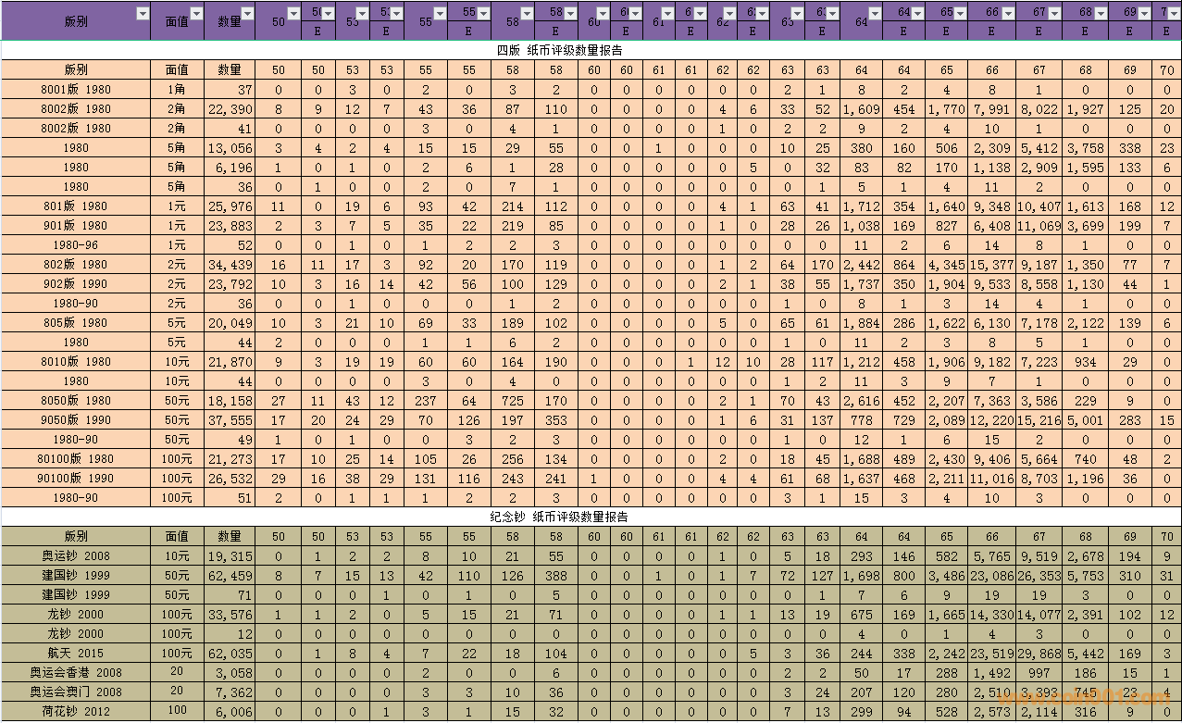This screenshot has height=723, width=1182.
Task: Select the 9050版 1990 row label cell
Action: tap(76, 420)
